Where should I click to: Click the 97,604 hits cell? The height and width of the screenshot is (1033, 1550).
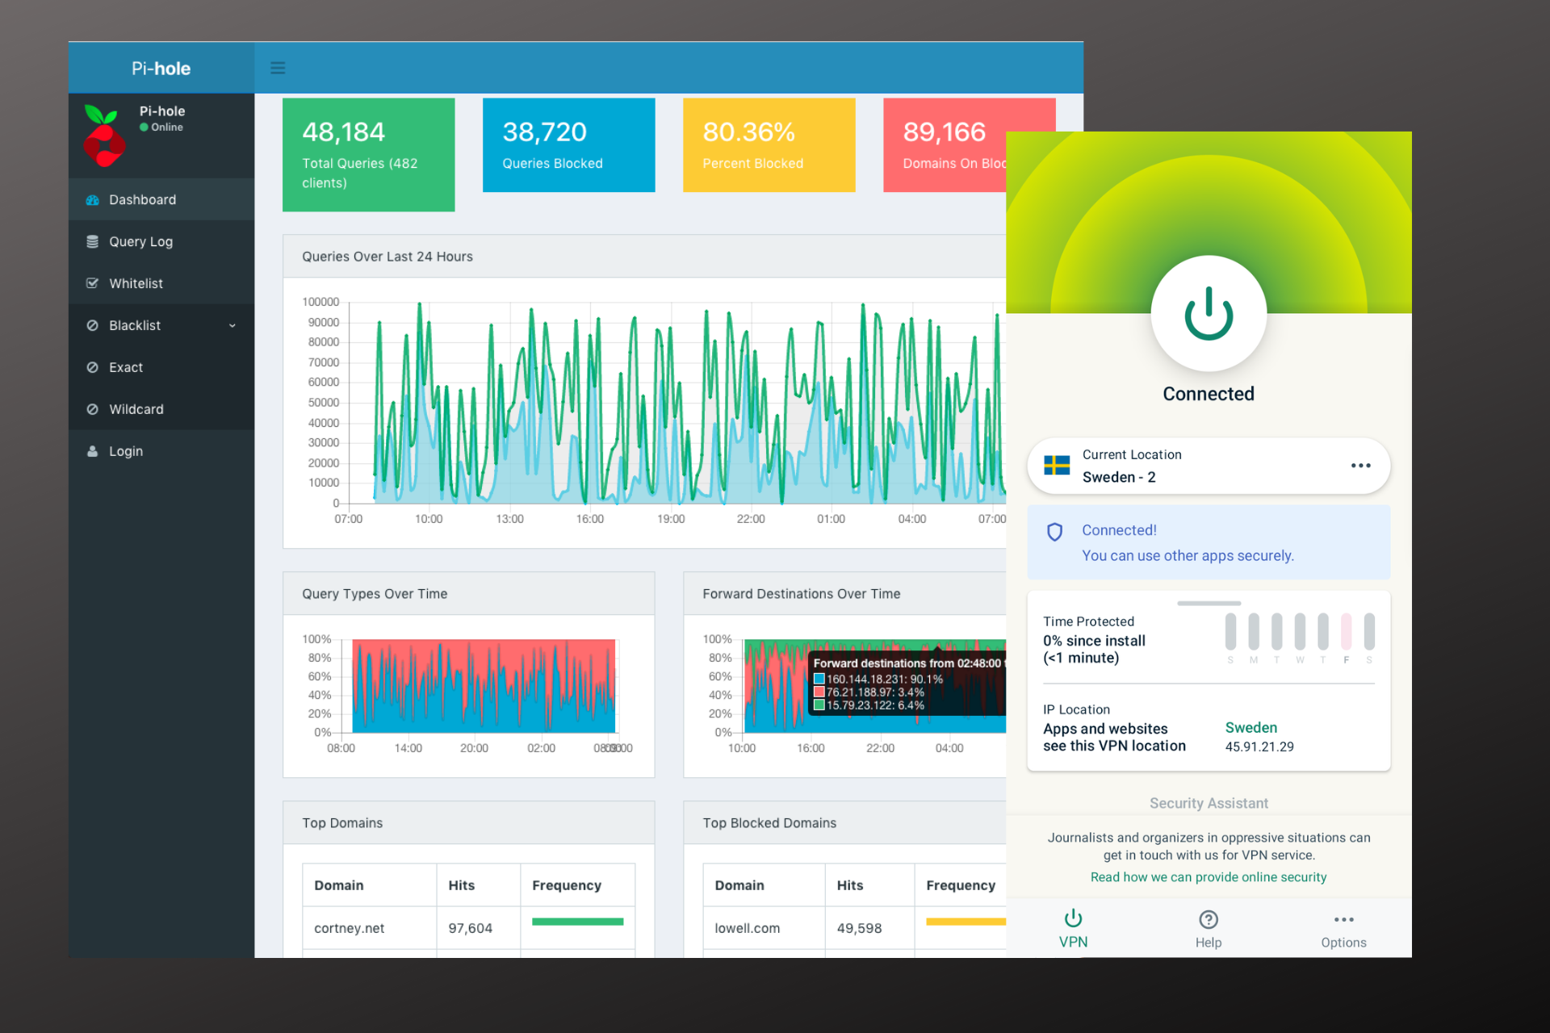(x=479, y=928)
